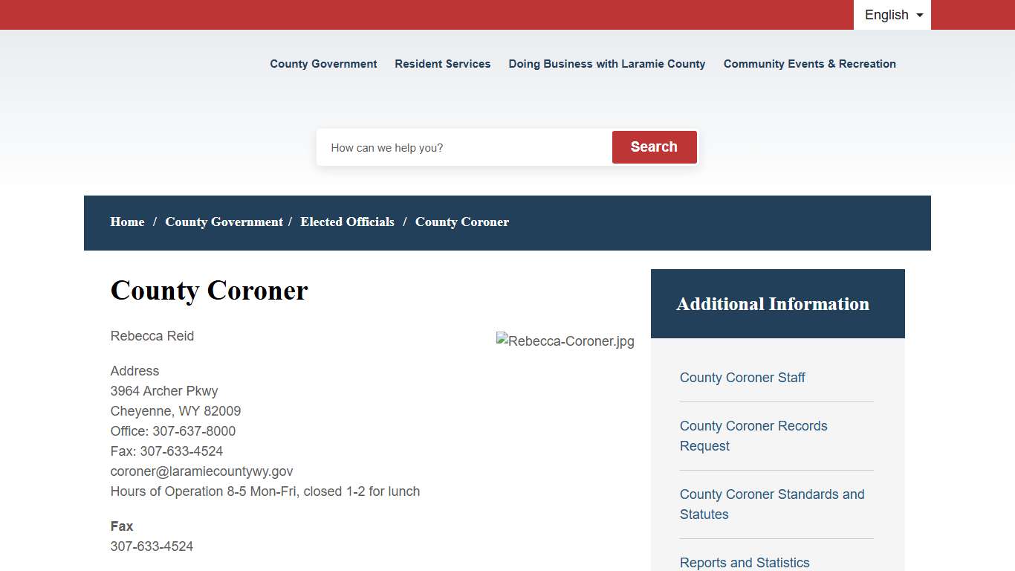
Task: Open County Government from the breadcrumb trail
Action: [x=224, y=222]
